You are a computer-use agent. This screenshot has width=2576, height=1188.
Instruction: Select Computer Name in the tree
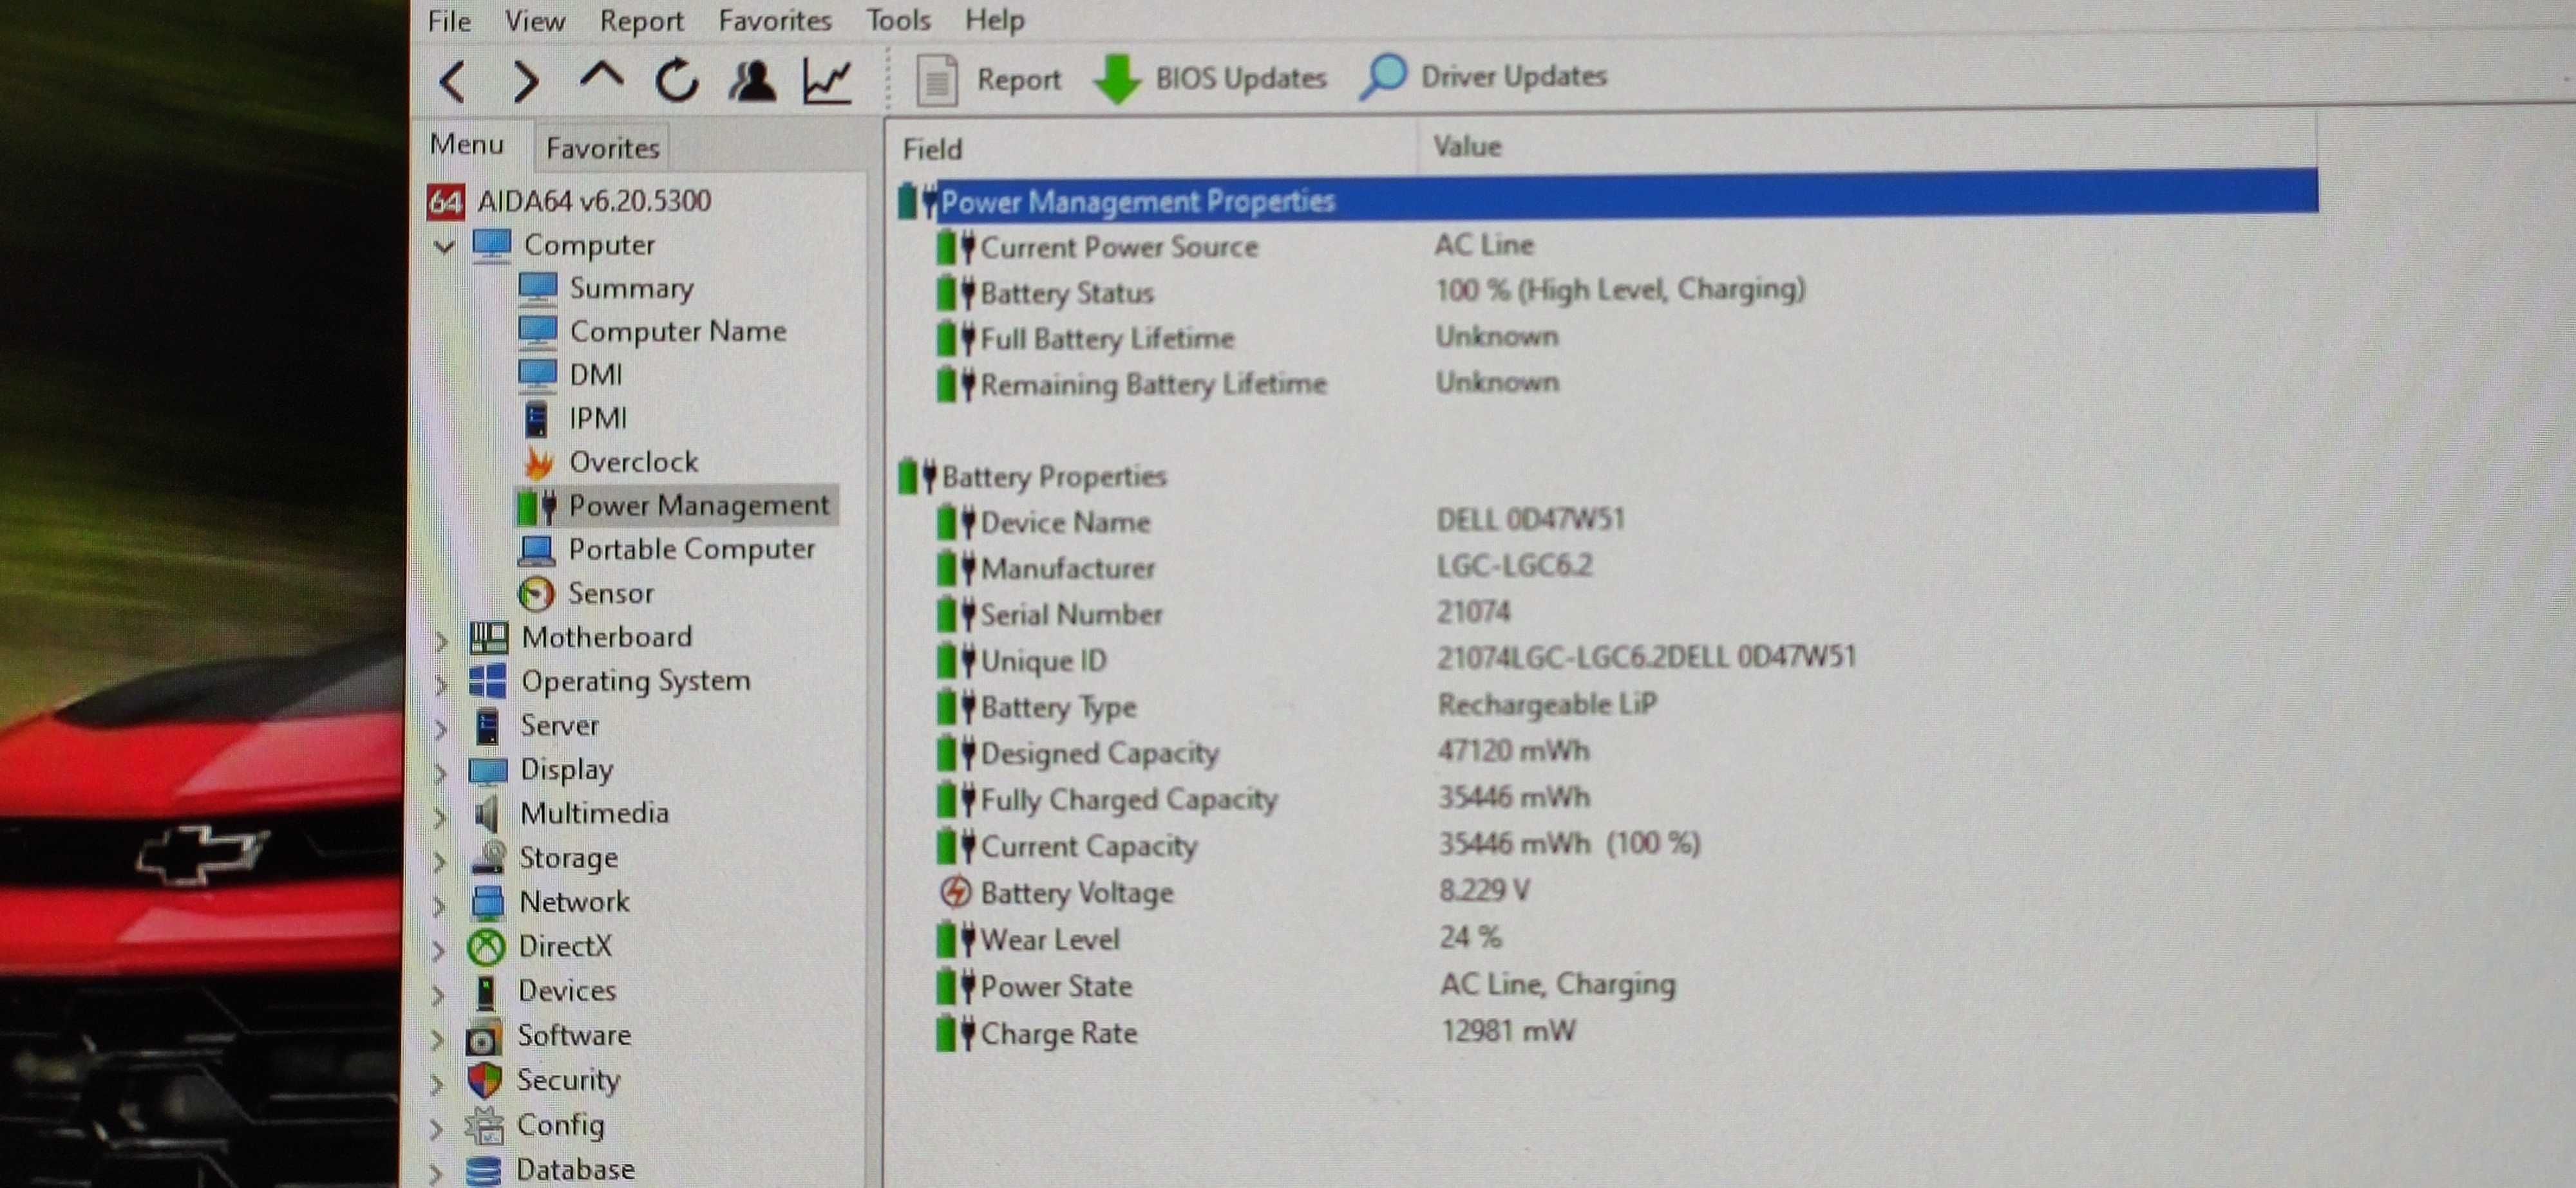[x=678, y=331]
